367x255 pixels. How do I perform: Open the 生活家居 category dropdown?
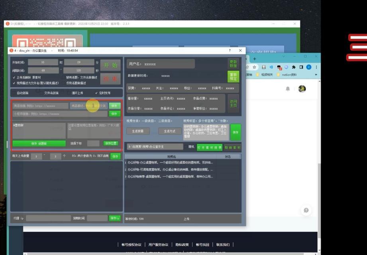(x=138, y=131)
